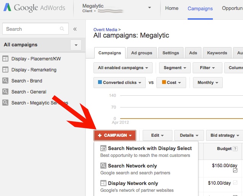This screenshot has width=243, height=196.
Task: Expand the Segment dropdown
Action: pos(175,68)
